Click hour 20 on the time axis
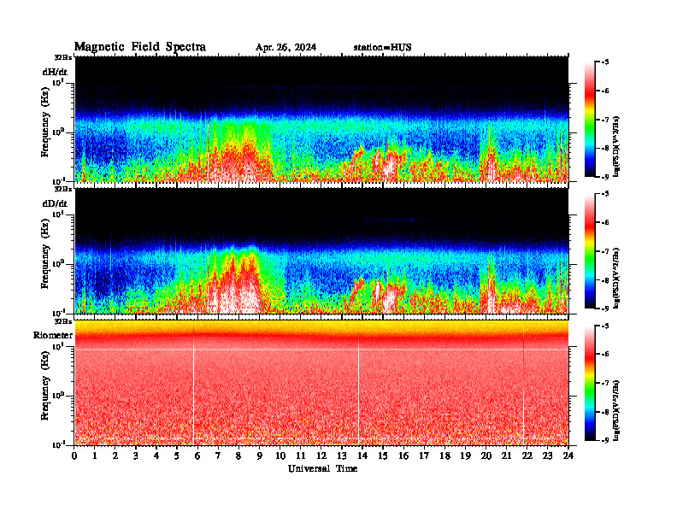Screen dimensions: 677x523 (x=486, y=455)
